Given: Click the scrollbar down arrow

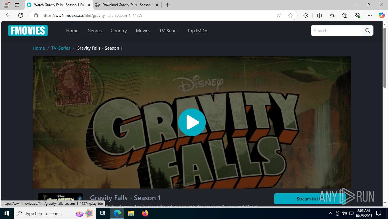Looking at the screenshot, I should coord(385,203).
